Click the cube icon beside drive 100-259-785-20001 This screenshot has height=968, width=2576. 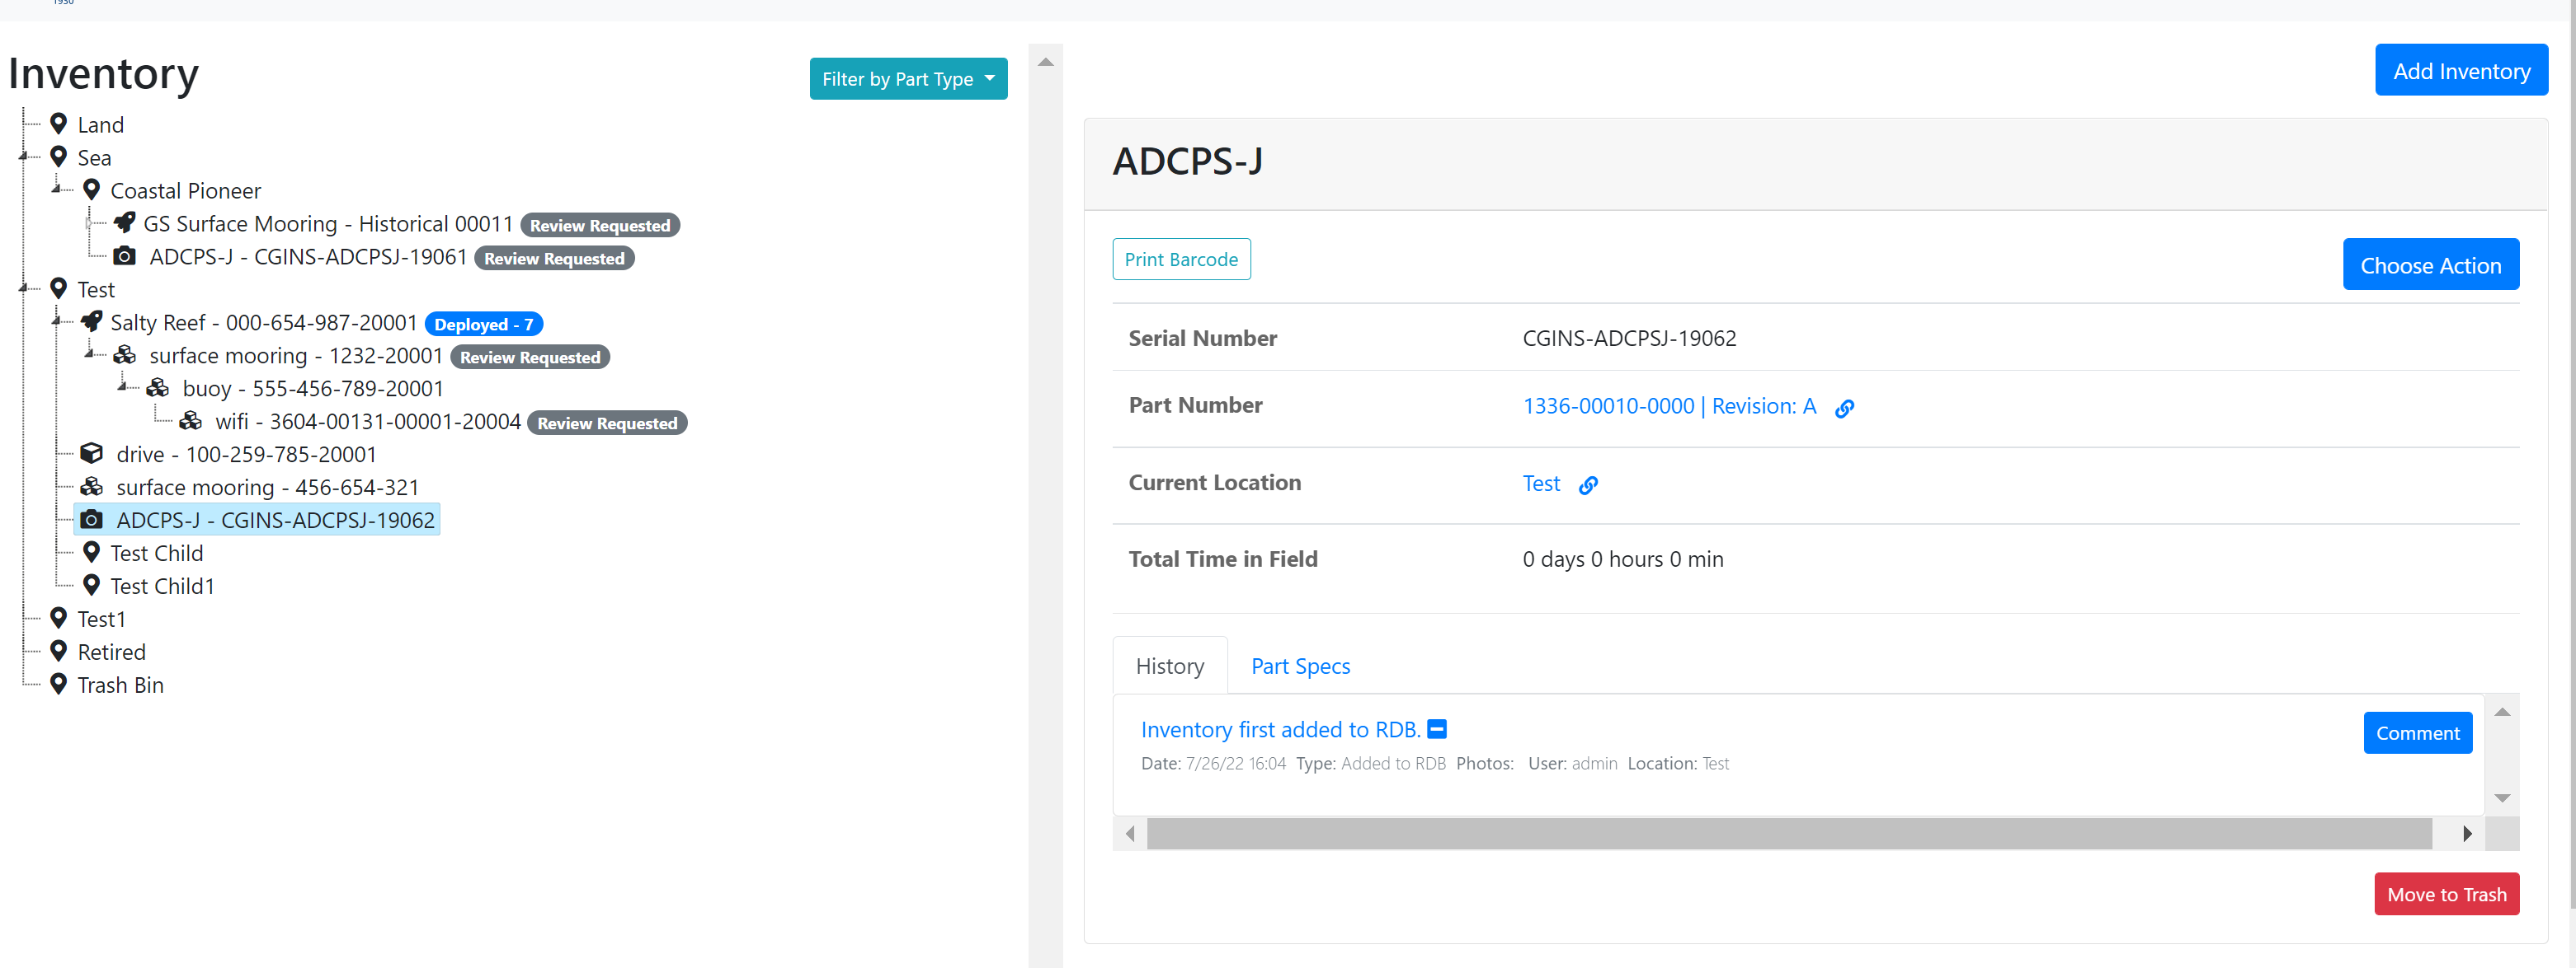pyautogui.click(x=91, y=452)
